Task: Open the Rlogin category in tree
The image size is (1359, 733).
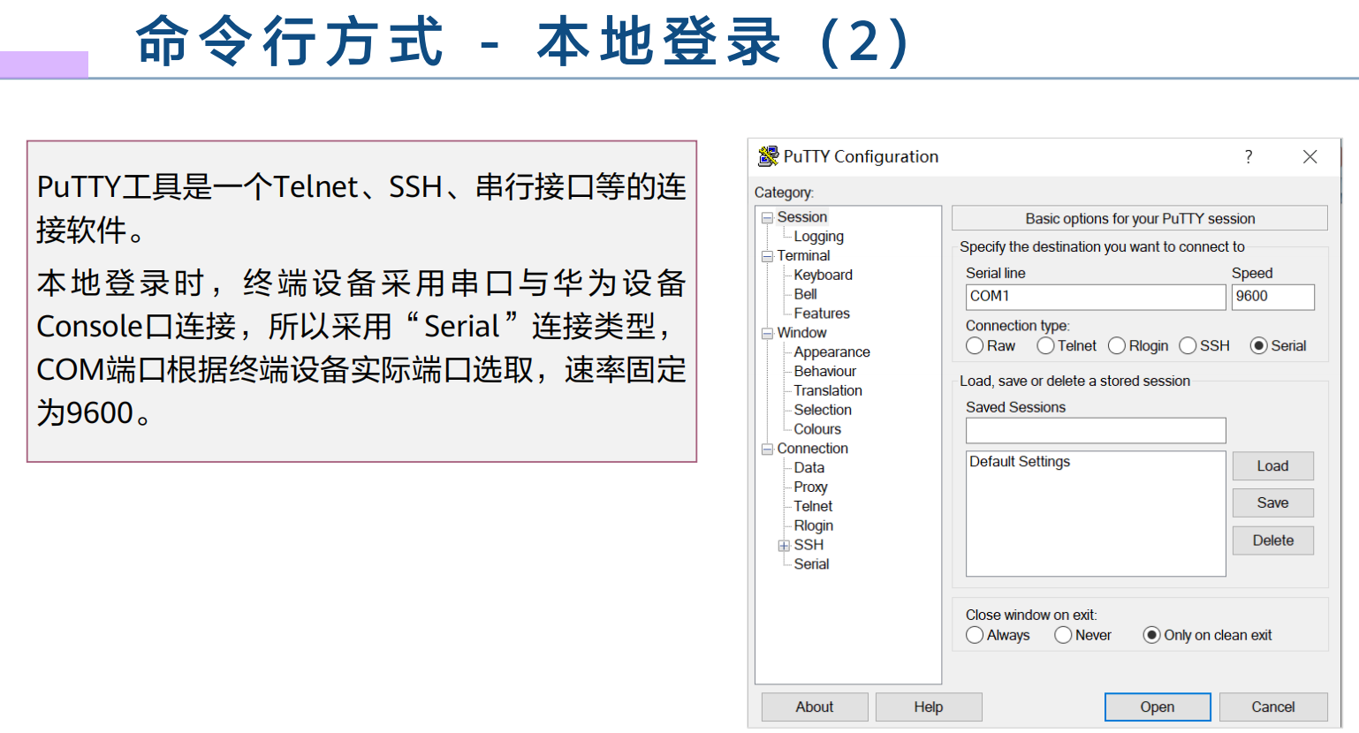Action: (813, 525)
